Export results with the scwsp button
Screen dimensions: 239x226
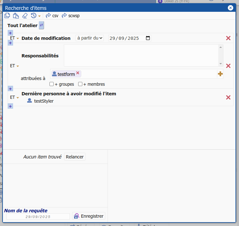pos(71,15)
